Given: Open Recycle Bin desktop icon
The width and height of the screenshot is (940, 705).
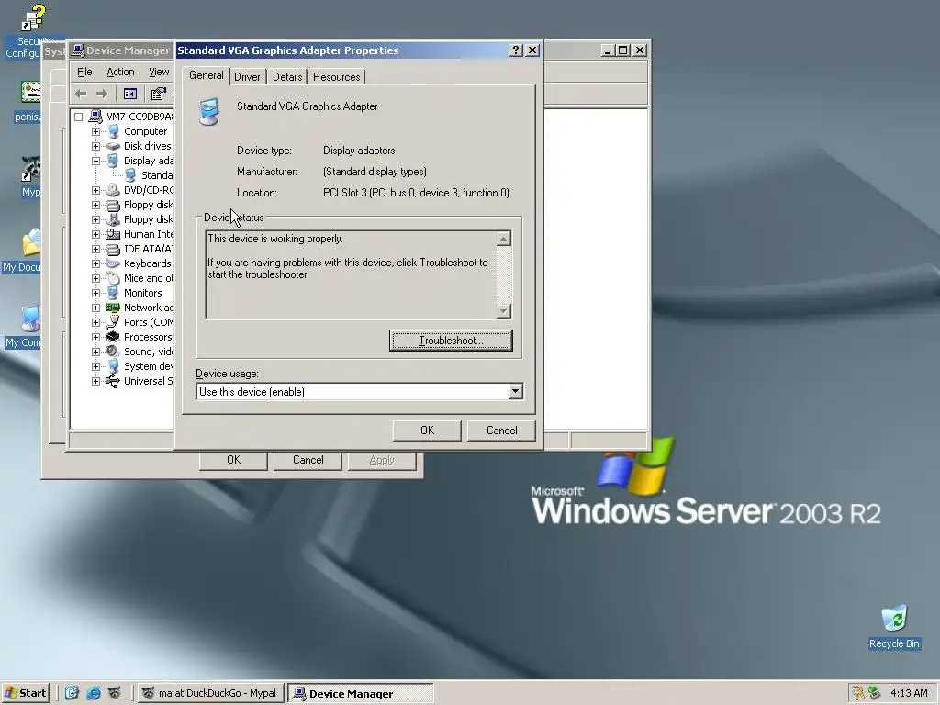Looking at the screenshot, I should 894,626.
